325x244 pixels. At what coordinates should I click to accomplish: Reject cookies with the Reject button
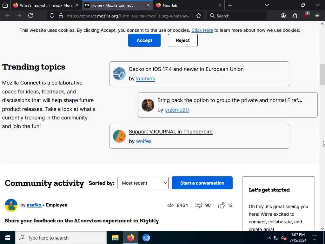click(x=182, y=40)
